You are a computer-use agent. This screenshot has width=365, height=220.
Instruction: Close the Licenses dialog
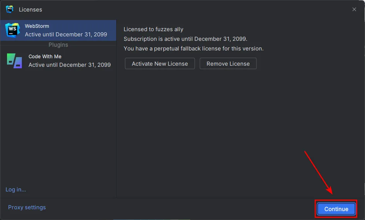[x=354, y=9]
